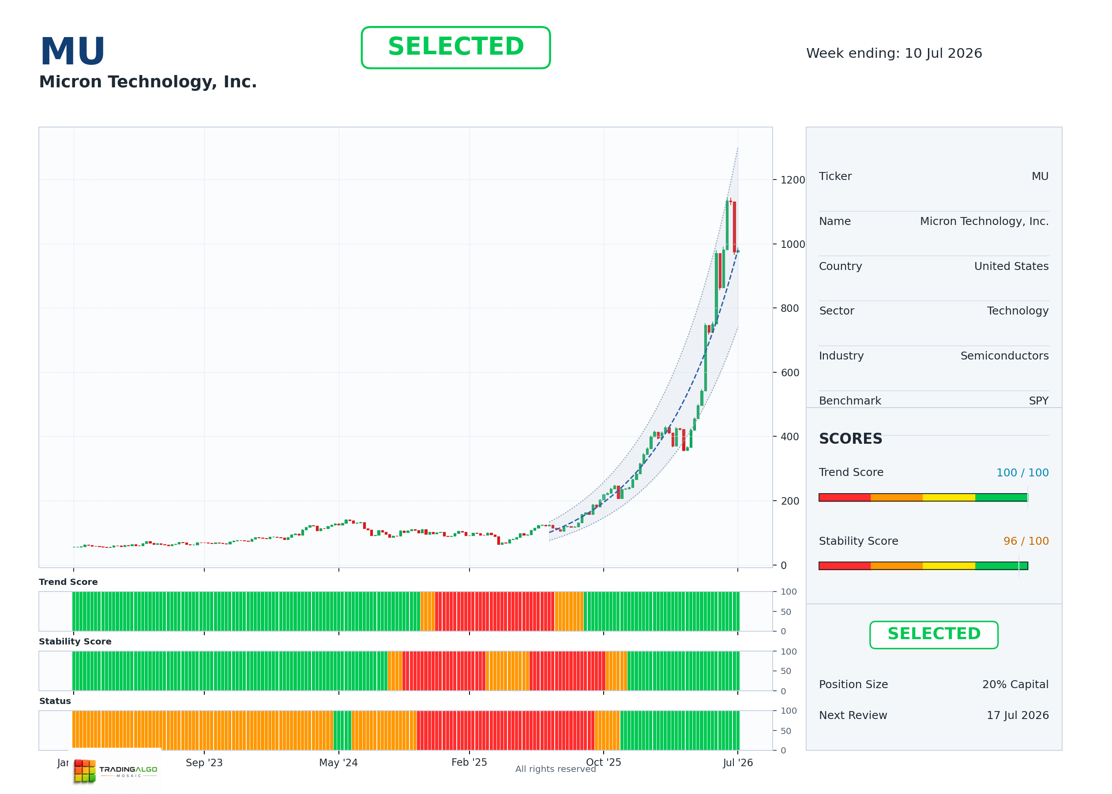Click the Stability Score subchart heading
This screenshot has width=1112, height=794.
point(75,641)
